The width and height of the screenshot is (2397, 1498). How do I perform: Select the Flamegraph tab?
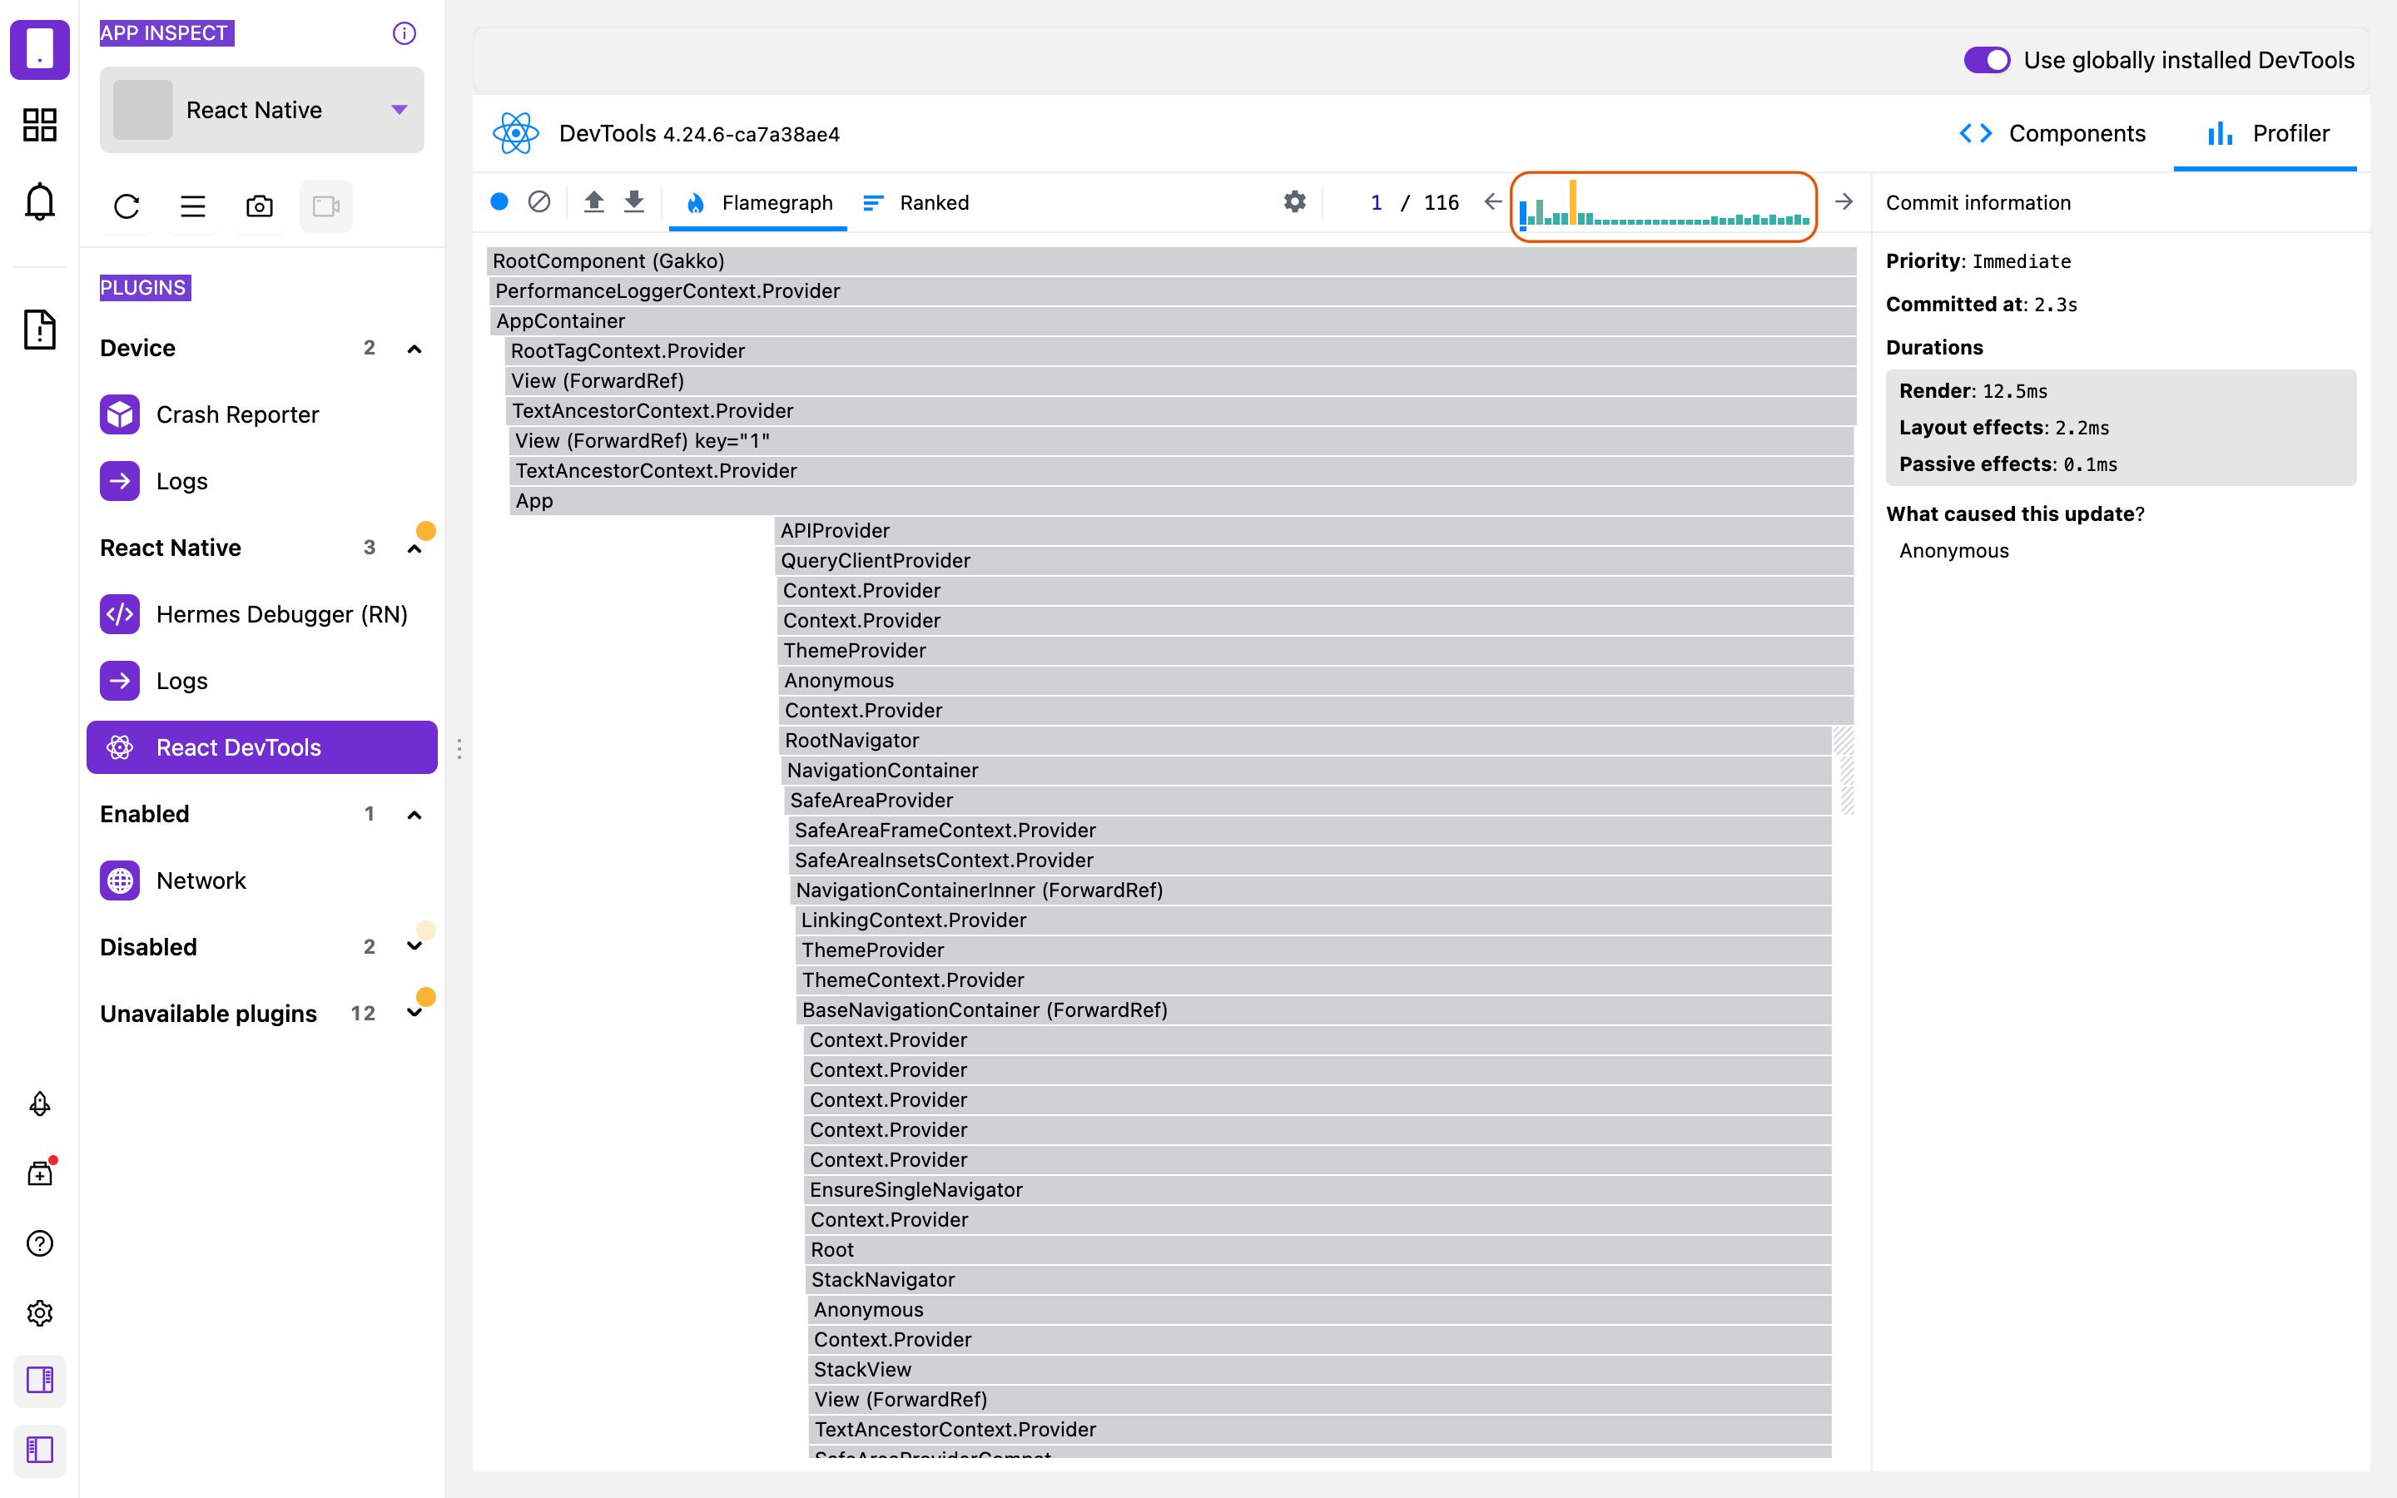pos(759,202)
